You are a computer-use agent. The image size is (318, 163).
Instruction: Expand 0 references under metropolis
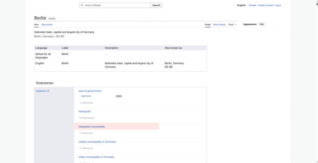click(87, 118)
